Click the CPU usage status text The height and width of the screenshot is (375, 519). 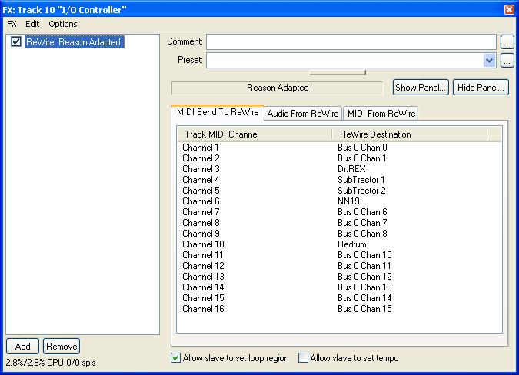(51, 363)
